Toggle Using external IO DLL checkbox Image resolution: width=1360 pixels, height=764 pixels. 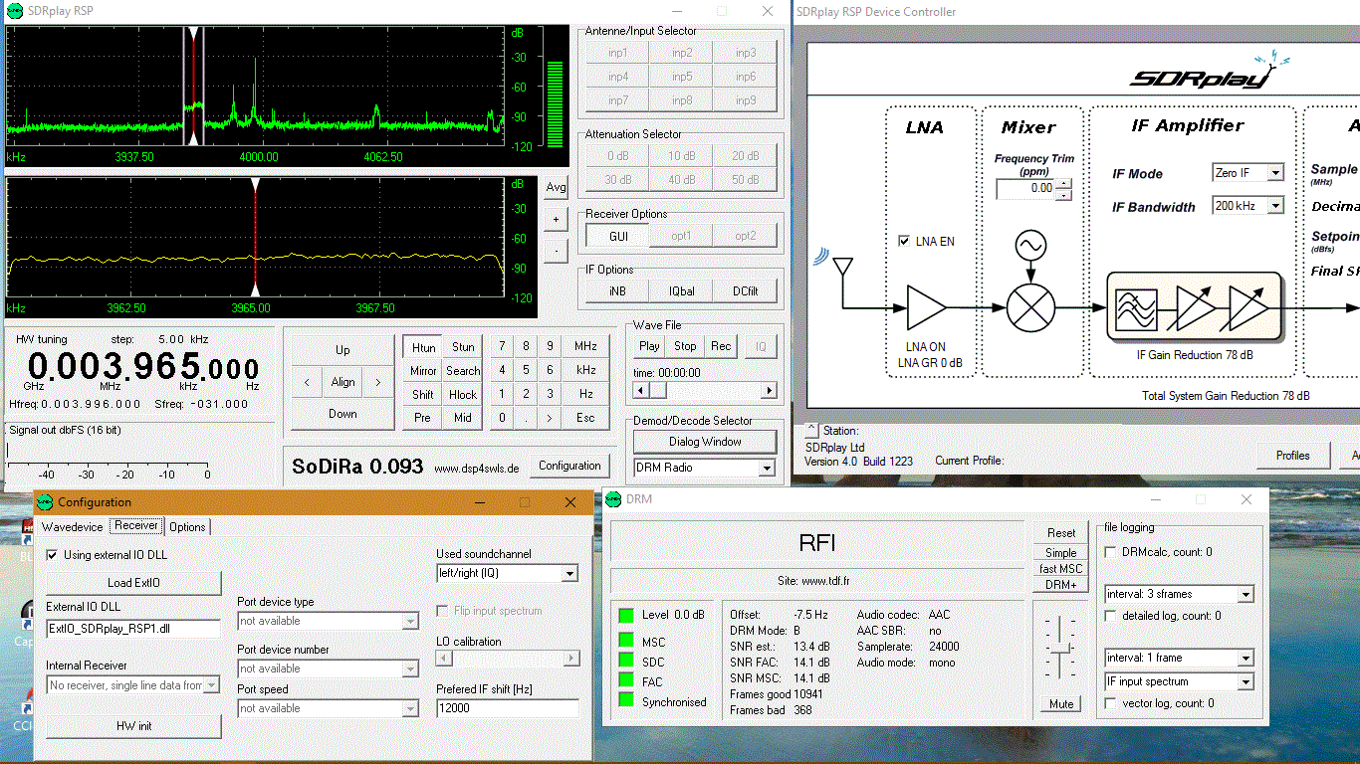pos(52,555)
